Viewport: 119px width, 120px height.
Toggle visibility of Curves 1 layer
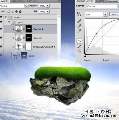click(x=1, y=37)
